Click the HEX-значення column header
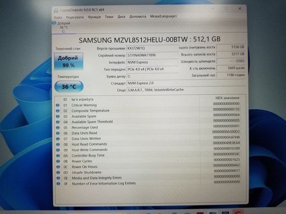286x214 pixels. click(227, 98)
